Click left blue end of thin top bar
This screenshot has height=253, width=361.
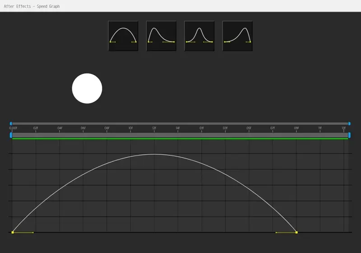[11, 123]
